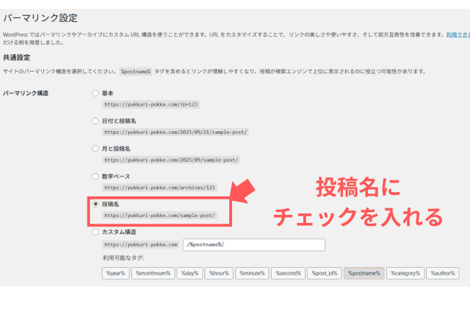Select the 月と投稿名 radio option
Screen dimensions: 470x313
click(95, 148)
